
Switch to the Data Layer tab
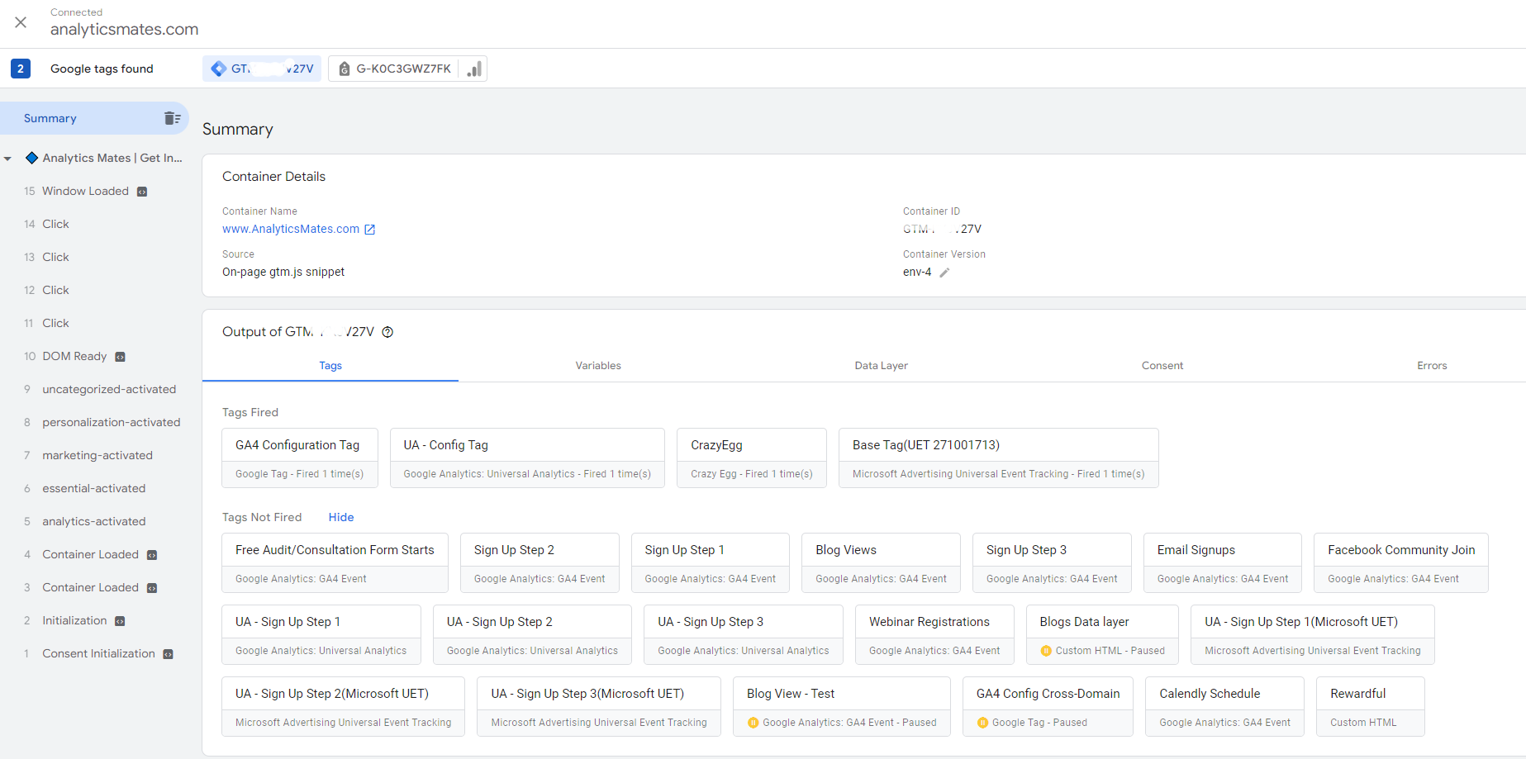(x=881, y=366)
